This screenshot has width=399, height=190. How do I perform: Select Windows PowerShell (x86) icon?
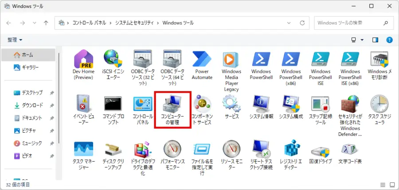(x=290, y=59)
